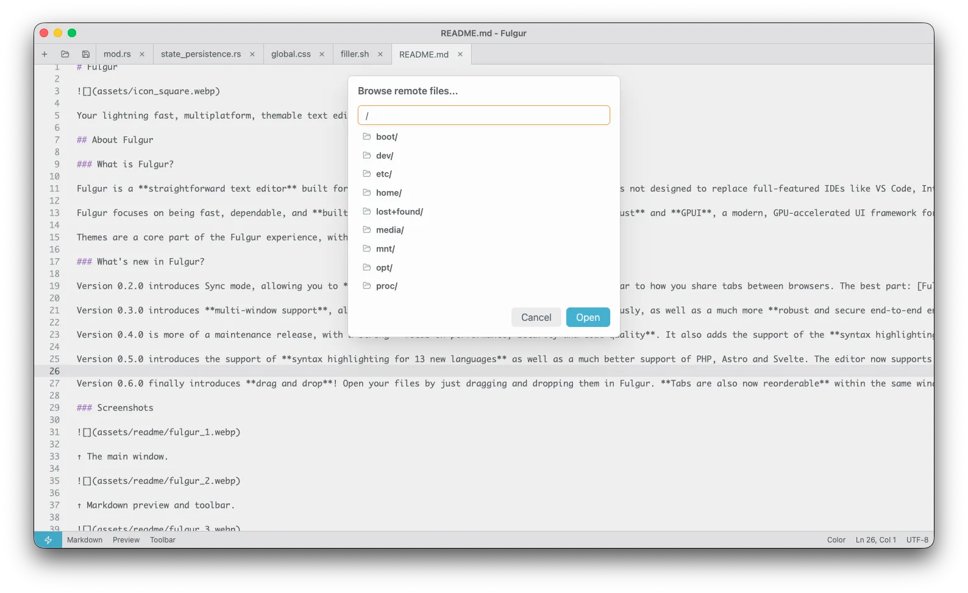Click the line starting 'Version 0.5.0 introduces'
The image size is (968, 593).
click(x=505, y=359)
